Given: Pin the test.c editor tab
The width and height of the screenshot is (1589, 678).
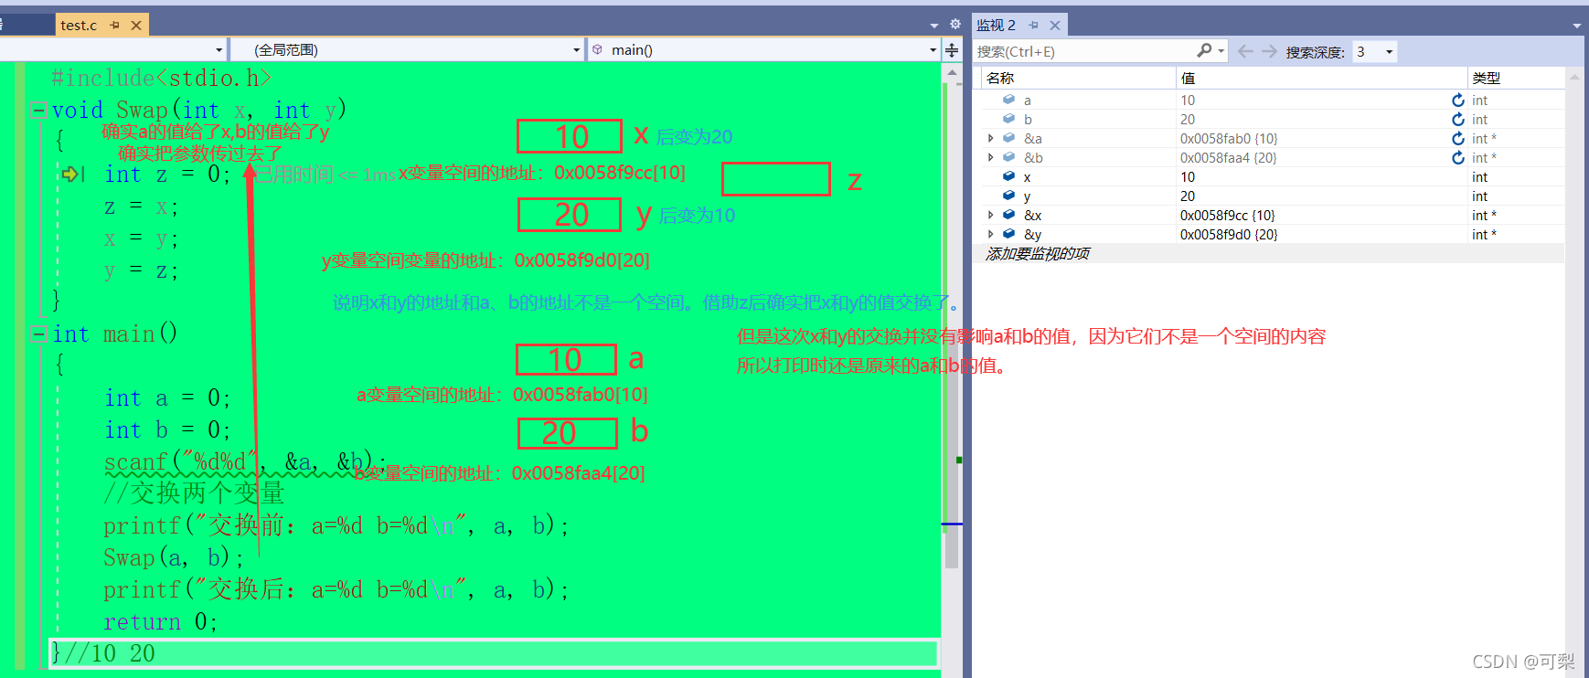Looking at the screenshot, I should pos(114,25).
